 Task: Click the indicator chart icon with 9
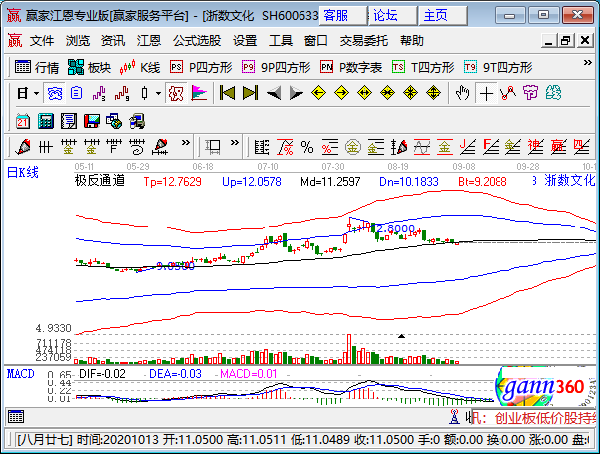pyautogui.click(x=122, y=93)
